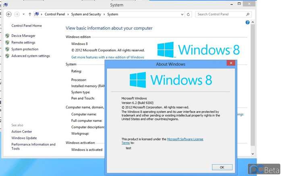Open Remote settings
282x176 pixels.
[23, 43]
